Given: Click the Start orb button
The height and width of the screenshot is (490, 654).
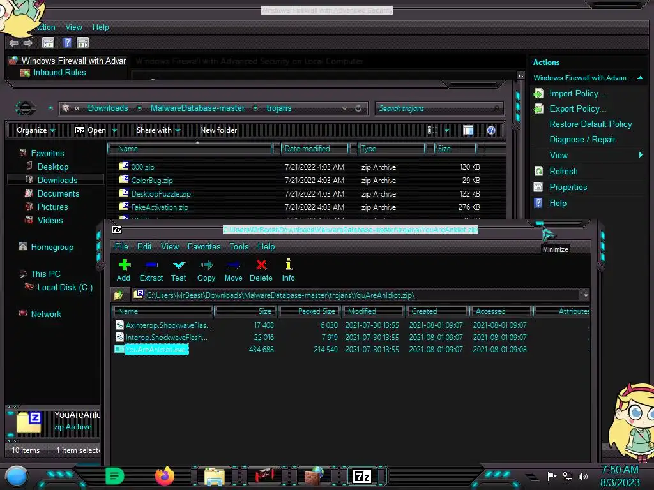Looking at the screenshot, I should (x=17, y=477).
